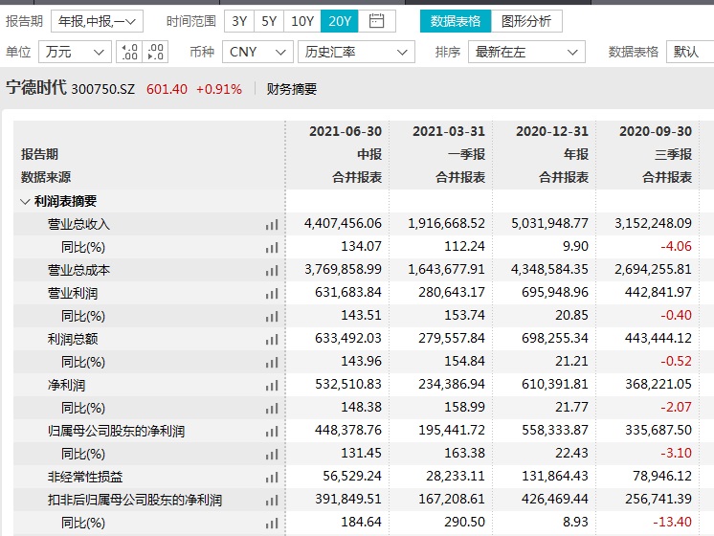Click cell value 695,948.96
This screenshot has height=536, width=714.
click(555, 292)
